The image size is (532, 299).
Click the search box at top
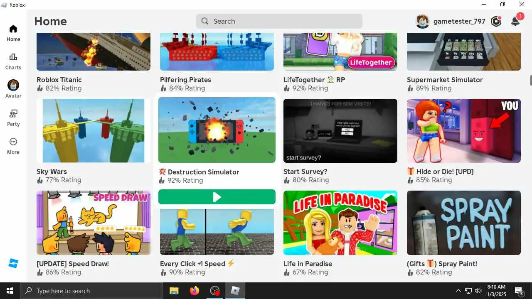pos(279,21)
